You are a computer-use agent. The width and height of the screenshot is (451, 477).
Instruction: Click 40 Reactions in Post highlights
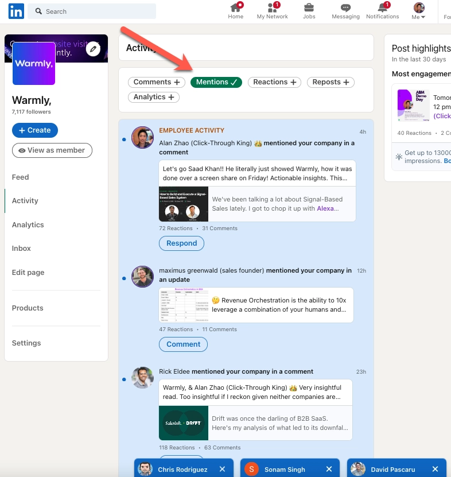pos(414,133)
